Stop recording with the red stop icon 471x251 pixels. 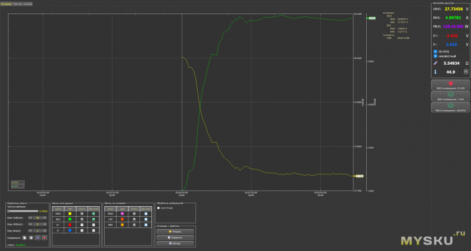[x=45, y=238]
